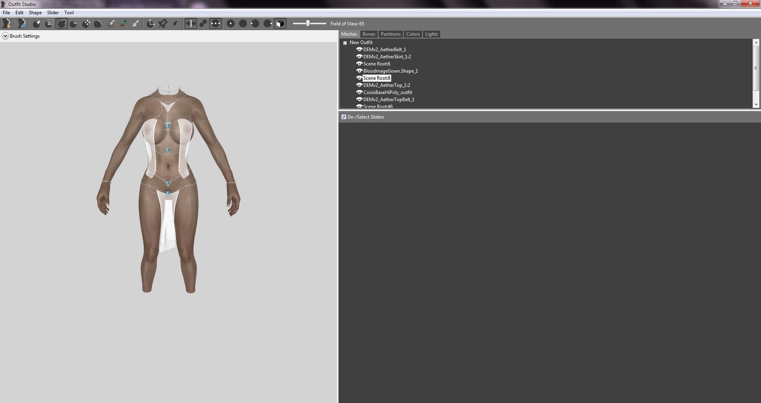The width and height of the screenshot is (761, 403).
Task: Select the Inflate brush tool
Action: 62,24
